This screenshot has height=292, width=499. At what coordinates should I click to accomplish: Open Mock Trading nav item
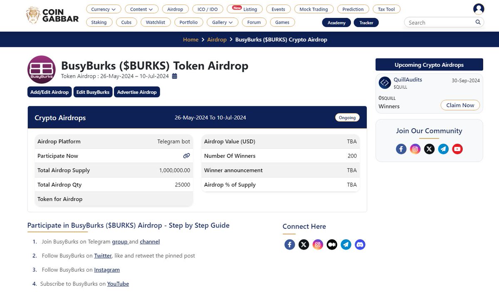[x=314, y=9]
